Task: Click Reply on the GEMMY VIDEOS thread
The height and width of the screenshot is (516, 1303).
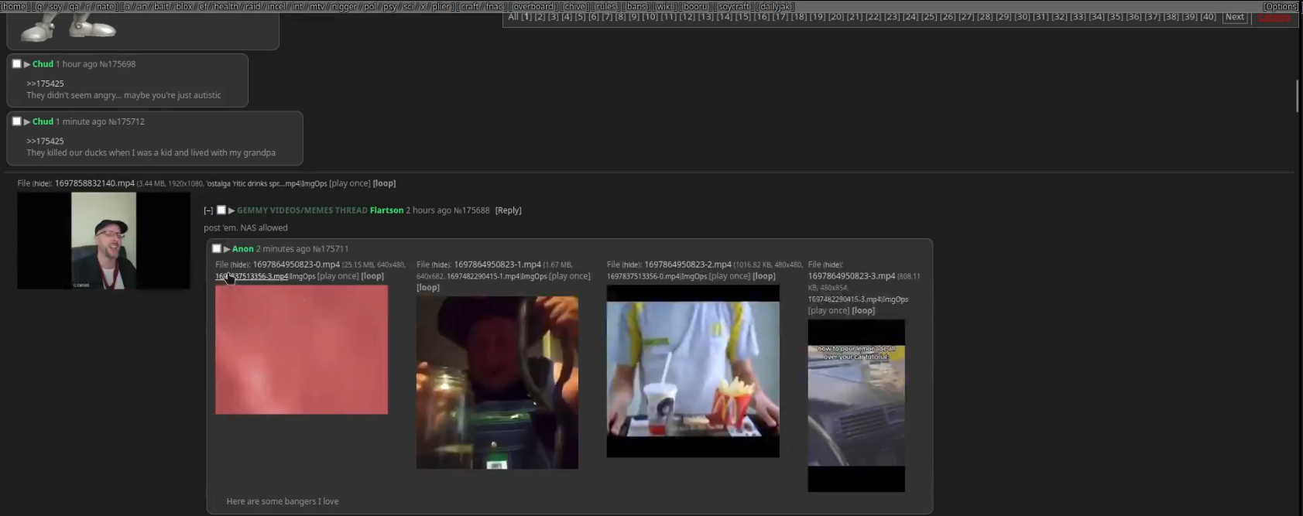Action: (508, 210)
